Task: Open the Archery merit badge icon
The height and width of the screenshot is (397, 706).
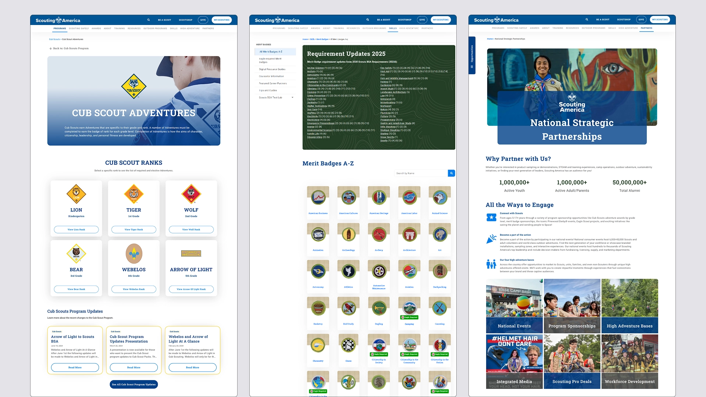Action: tap(379, 235)
